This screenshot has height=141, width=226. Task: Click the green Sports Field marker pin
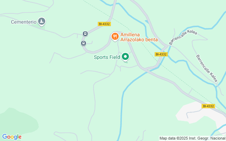[125, 57]
